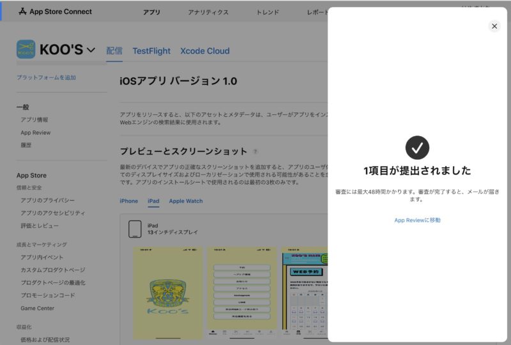Open the トレンド menu item
The height and width of the screenshot is (345, 511).
click(x=268, y=12)
